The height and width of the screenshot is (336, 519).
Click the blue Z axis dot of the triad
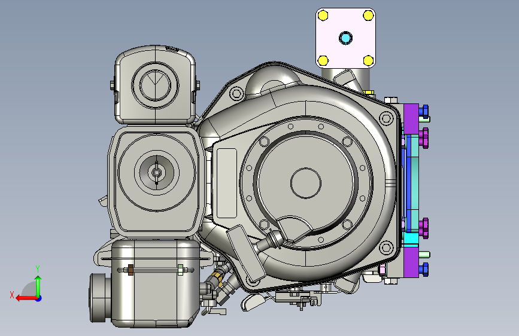click(x=39, y=298)
